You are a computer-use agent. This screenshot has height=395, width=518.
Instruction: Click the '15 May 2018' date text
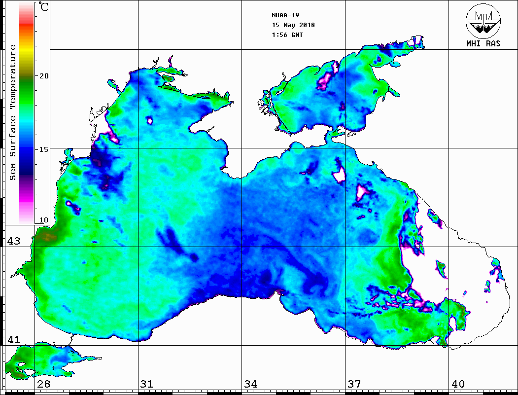293,25
